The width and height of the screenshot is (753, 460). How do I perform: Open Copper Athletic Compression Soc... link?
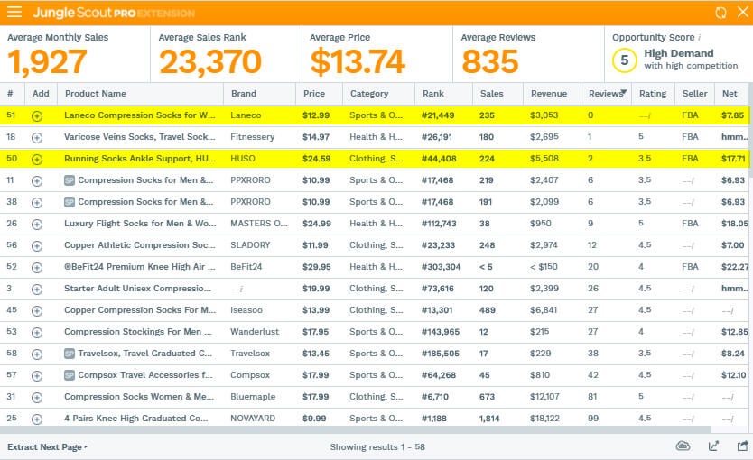pyautogui.click(x=140, y=245)
